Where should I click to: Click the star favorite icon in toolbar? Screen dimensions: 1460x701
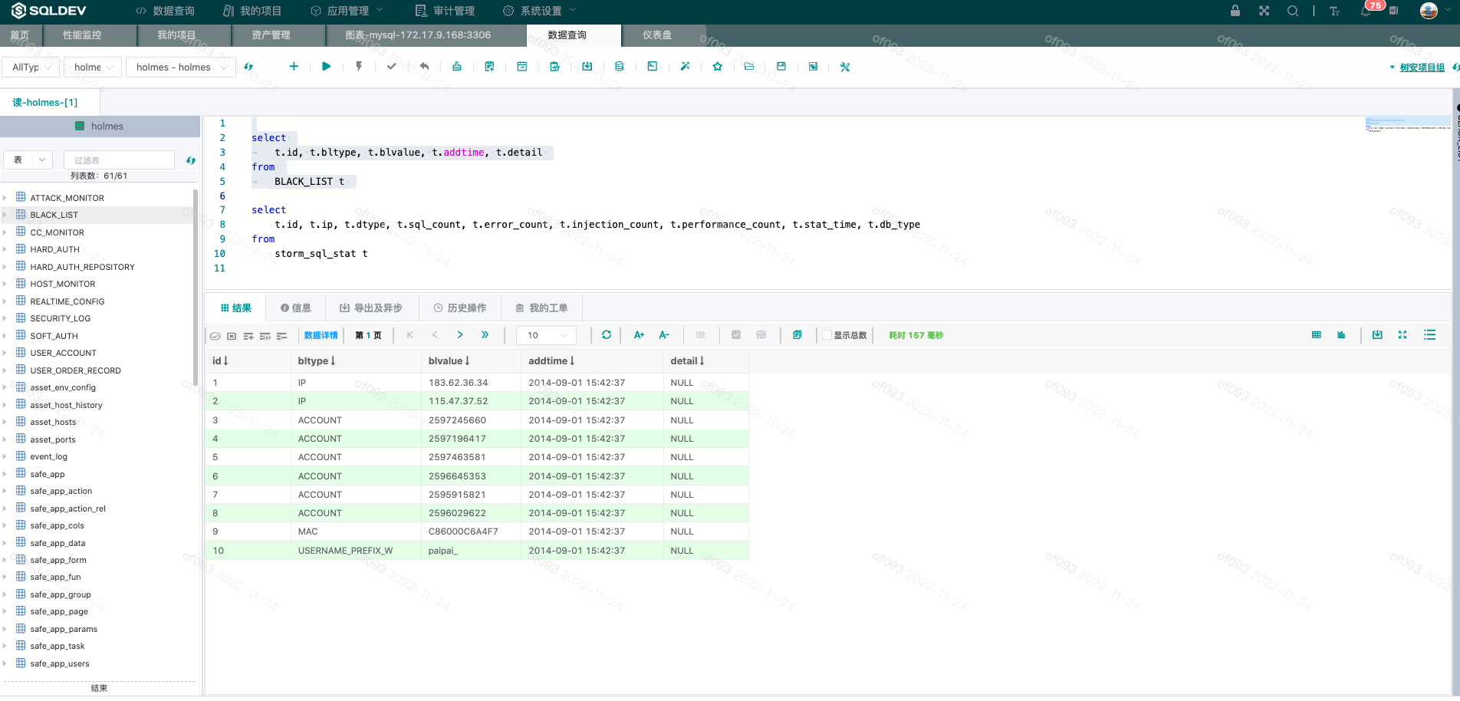pos(718,67)
